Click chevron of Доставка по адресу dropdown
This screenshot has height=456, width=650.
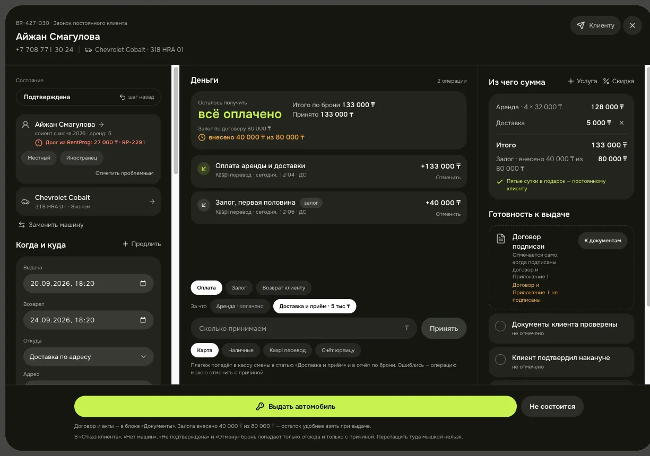(x=143, y=357)
